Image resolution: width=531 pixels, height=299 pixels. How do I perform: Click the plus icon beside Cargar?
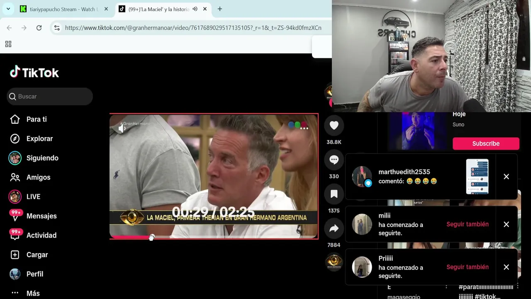pos(15,255)
